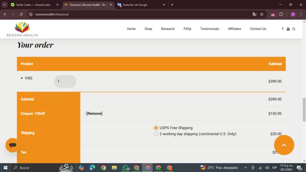
Task: Click the search magnifier in site header
Action: tap(294, 29)
